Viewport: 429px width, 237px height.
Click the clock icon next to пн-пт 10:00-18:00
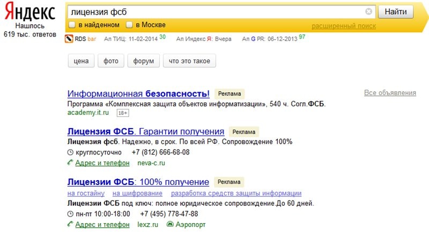(70, 214)
